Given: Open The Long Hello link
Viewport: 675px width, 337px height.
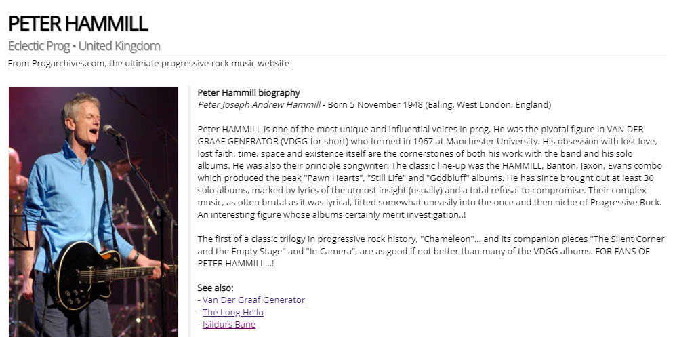Looking at the screenshot, I should (232, 312).
